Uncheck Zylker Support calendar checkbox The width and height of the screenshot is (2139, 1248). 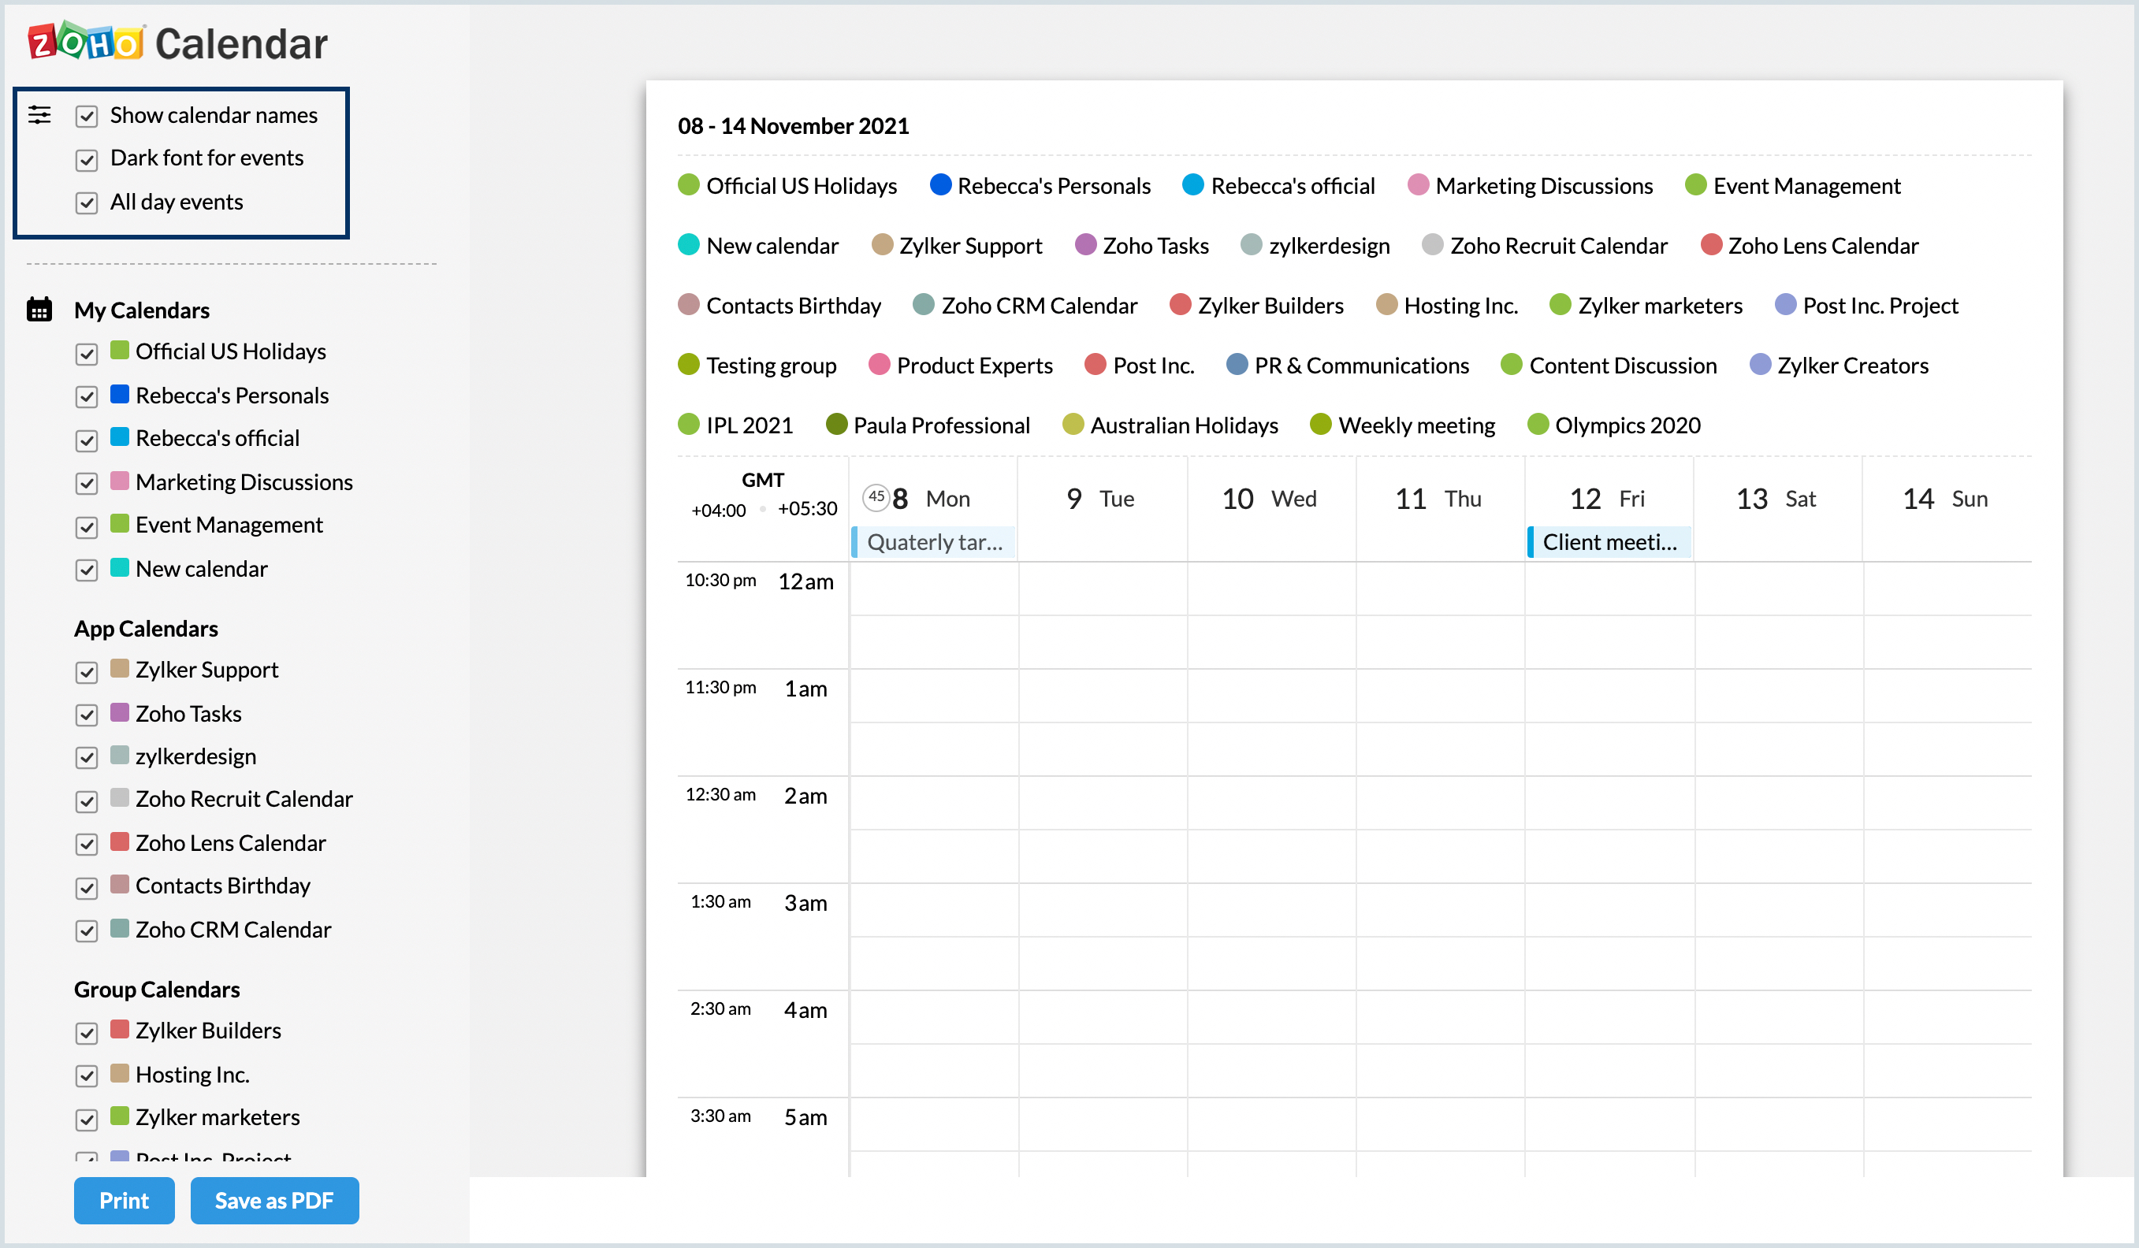(87, 672)
